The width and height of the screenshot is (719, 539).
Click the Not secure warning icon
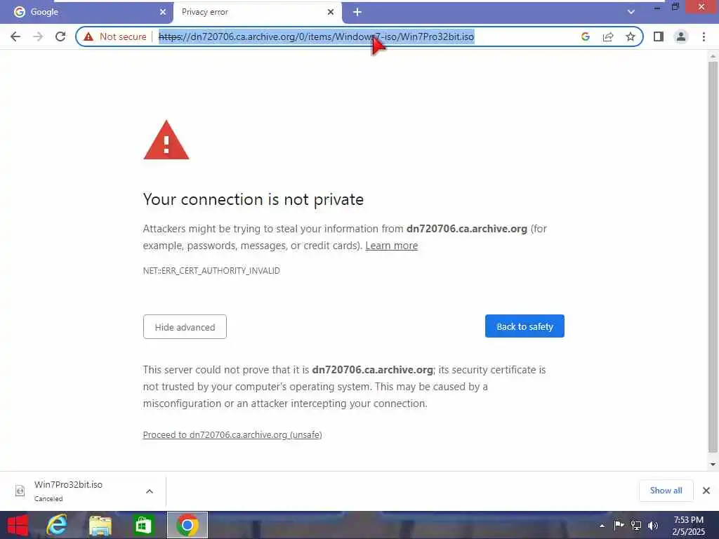pos(88,36)
